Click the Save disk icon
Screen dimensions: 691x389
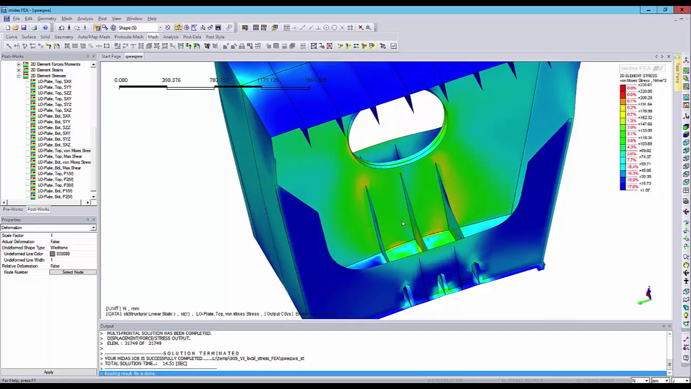coord(23,28)
